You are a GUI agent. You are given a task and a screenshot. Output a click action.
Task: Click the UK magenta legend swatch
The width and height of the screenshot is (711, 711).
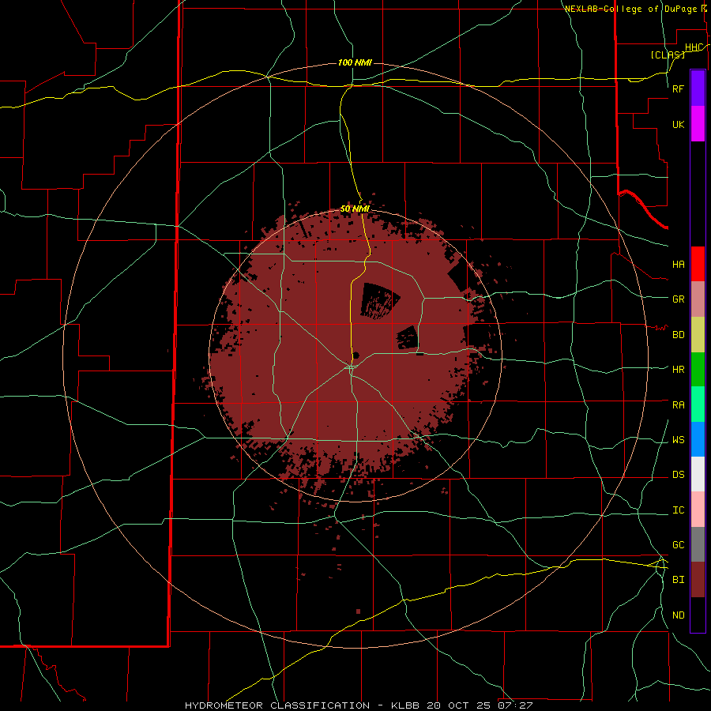click(698, 124)
